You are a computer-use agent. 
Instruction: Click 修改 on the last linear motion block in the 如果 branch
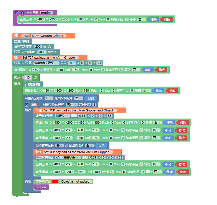click(183, 172)
